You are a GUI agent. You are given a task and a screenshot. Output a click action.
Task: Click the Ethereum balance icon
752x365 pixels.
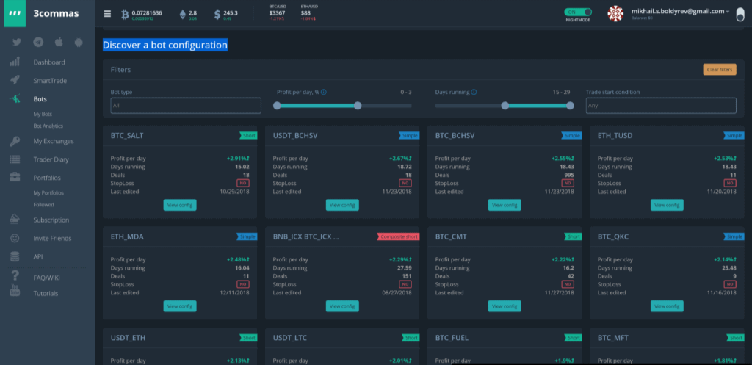coord(182,15)
